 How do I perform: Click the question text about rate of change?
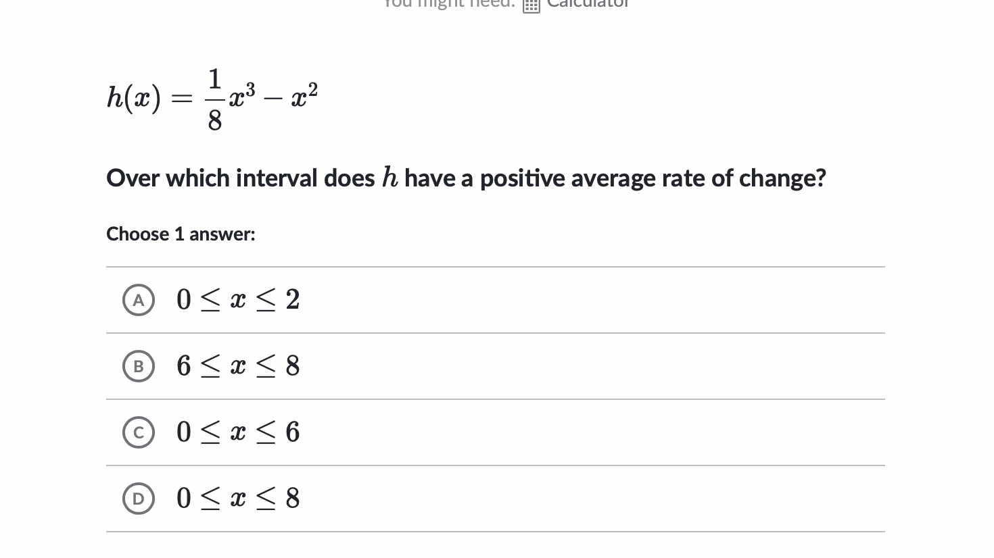pyautogui.click(x=466, y=178)
